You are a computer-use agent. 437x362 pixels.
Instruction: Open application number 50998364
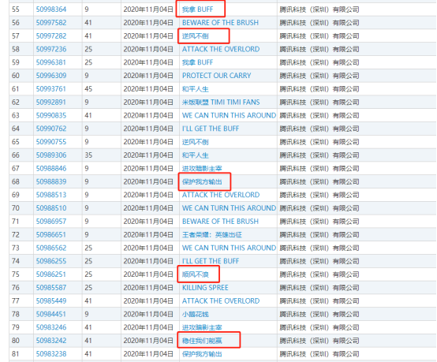pos(51,9)
